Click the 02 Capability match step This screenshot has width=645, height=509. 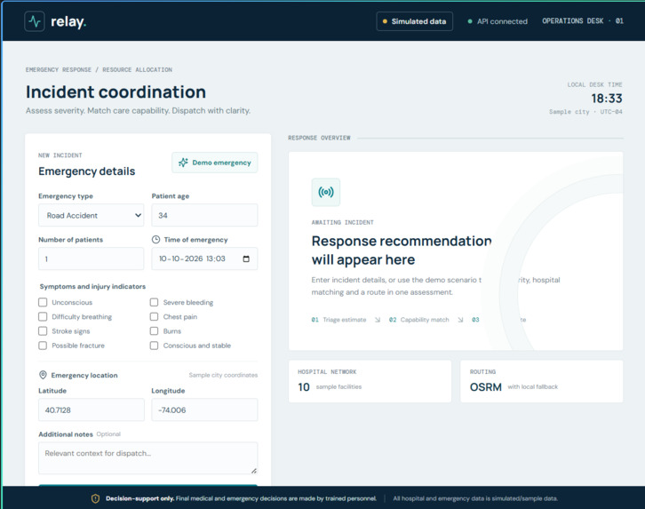[419, 320]
